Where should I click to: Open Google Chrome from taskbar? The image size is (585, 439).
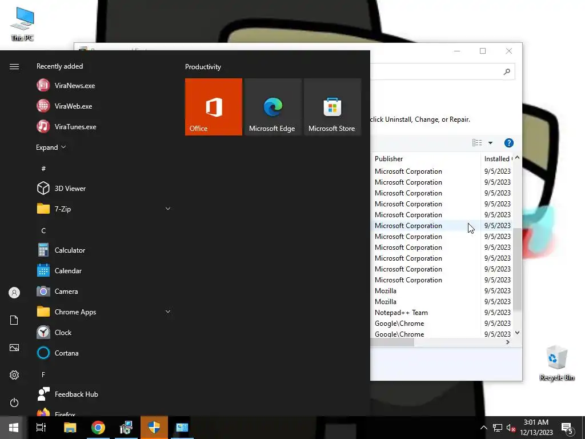click(x=98, y=428)
